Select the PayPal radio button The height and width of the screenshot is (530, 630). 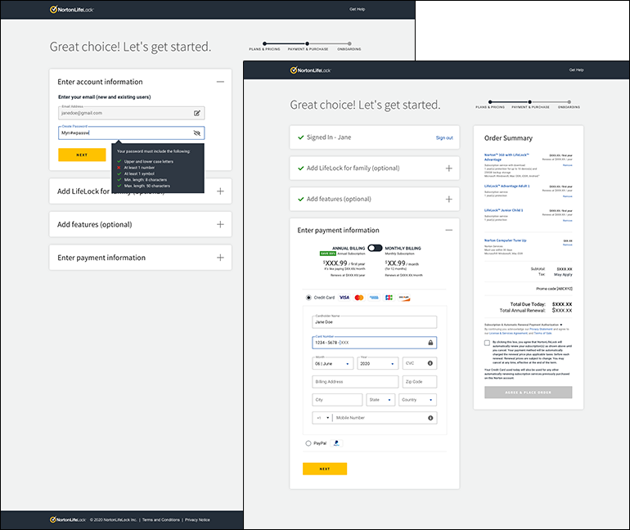[x=308, y=443]
